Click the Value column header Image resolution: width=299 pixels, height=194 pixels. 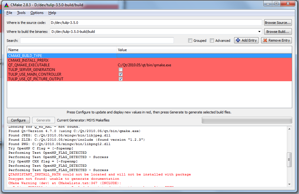tap(204, 50)
